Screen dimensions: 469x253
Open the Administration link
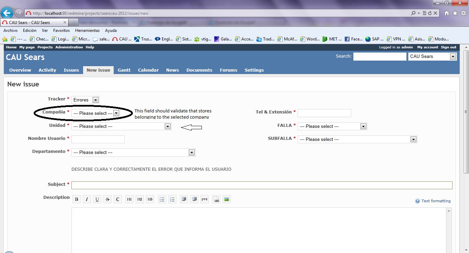(x=69, y=47)
